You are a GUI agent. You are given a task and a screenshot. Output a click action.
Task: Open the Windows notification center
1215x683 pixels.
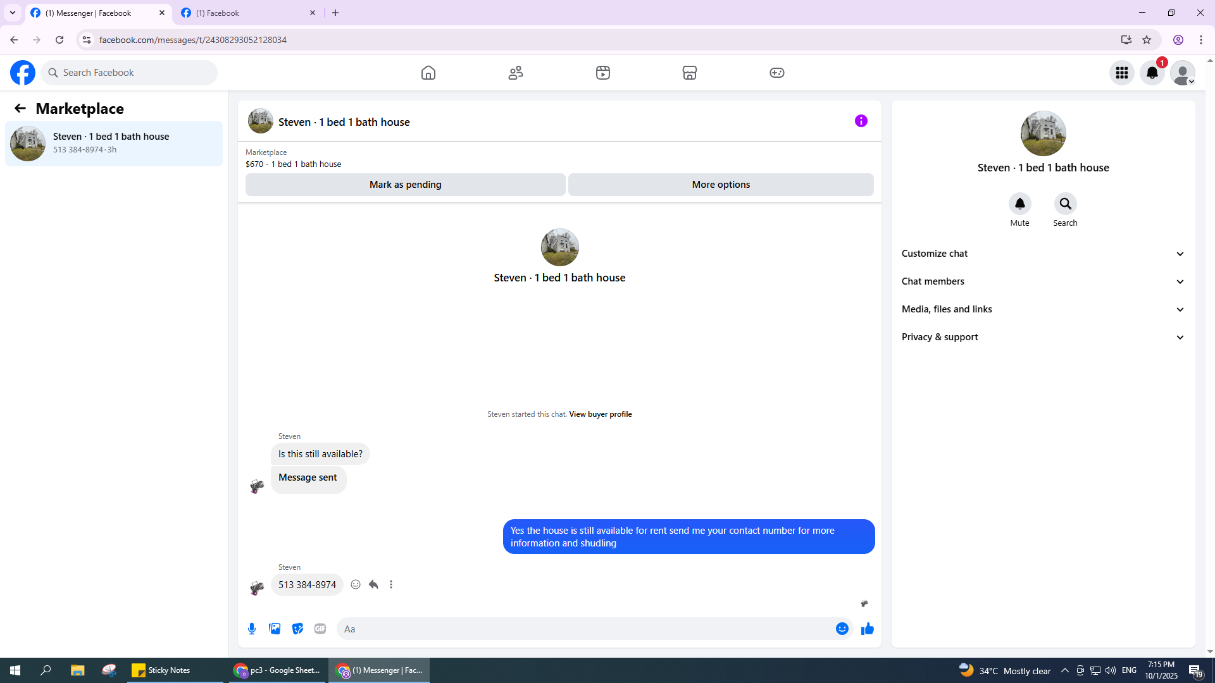click(1195, 670)
